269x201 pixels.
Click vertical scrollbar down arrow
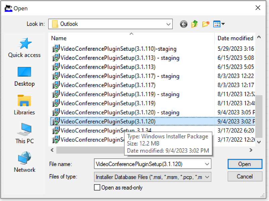259,142
